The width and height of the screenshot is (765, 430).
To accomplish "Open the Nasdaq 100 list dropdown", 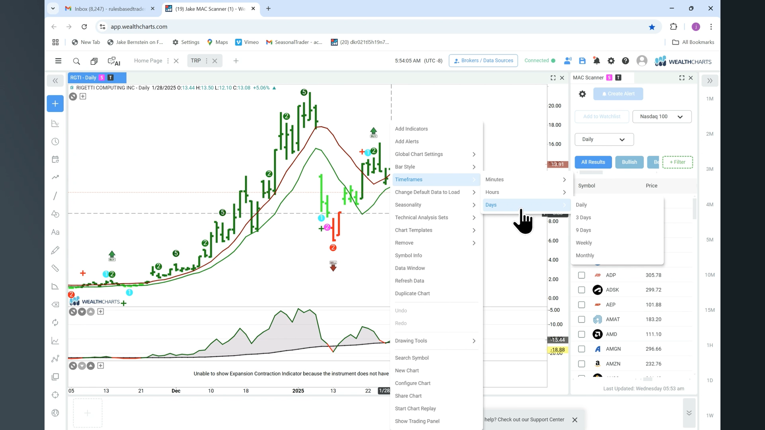I will (x=662, y=117).
